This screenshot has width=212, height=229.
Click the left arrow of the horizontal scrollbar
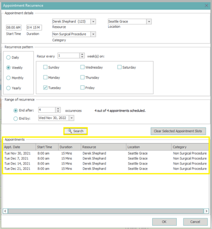click(5, 211)
